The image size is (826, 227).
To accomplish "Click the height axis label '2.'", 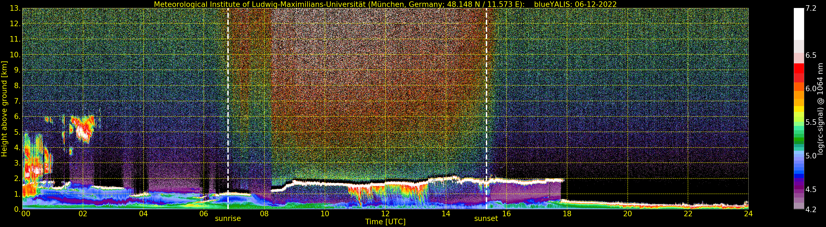I will (x=17, y=179).
